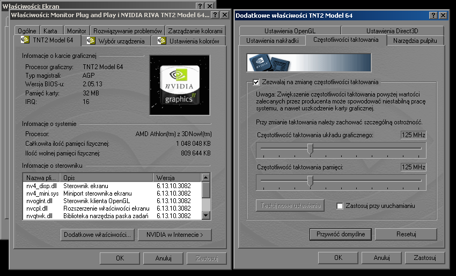Image resolution: width=456 pixels, height=276 pixels.
Task: Open the 'Wybór urządzenia' tab
Action: click(117, 41)
